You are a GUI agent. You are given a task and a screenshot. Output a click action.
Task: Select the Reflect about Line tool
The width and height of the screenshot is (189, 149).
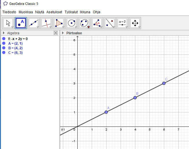pos(110,23)
